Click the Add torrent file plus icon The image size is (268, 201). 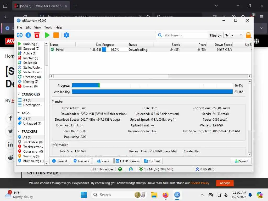[28, 35]
